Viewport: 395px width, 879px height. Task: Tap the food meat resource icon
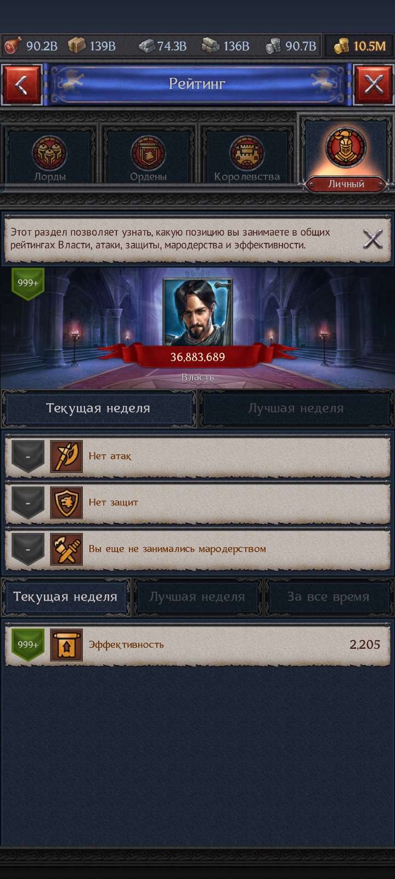12,46
